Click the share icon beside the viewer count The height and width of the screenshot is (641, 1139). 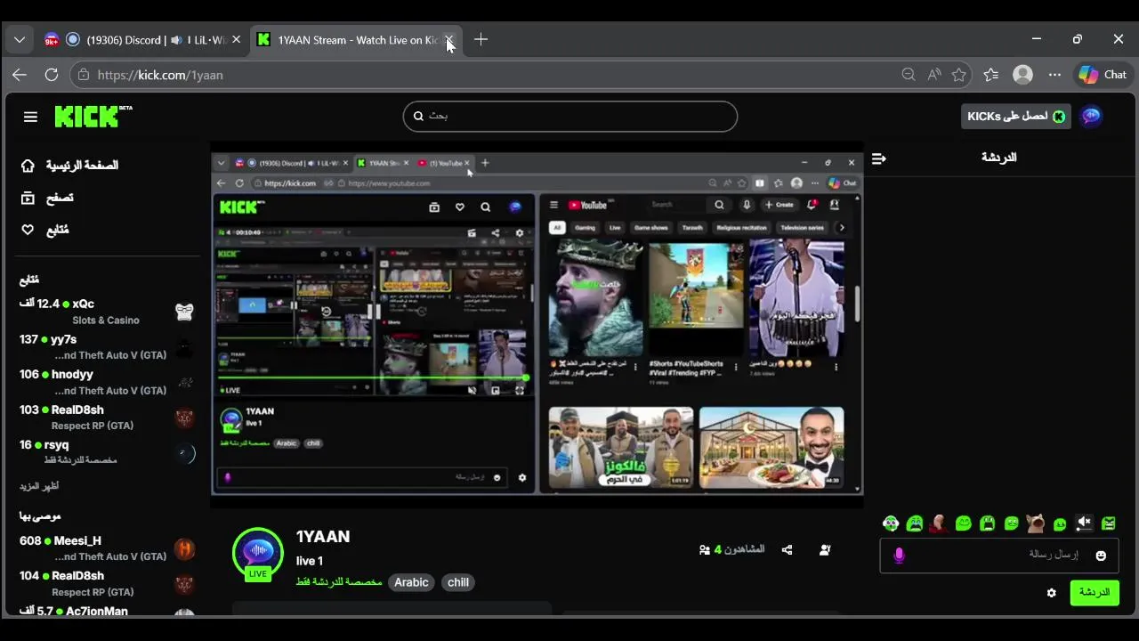(787, 550)
